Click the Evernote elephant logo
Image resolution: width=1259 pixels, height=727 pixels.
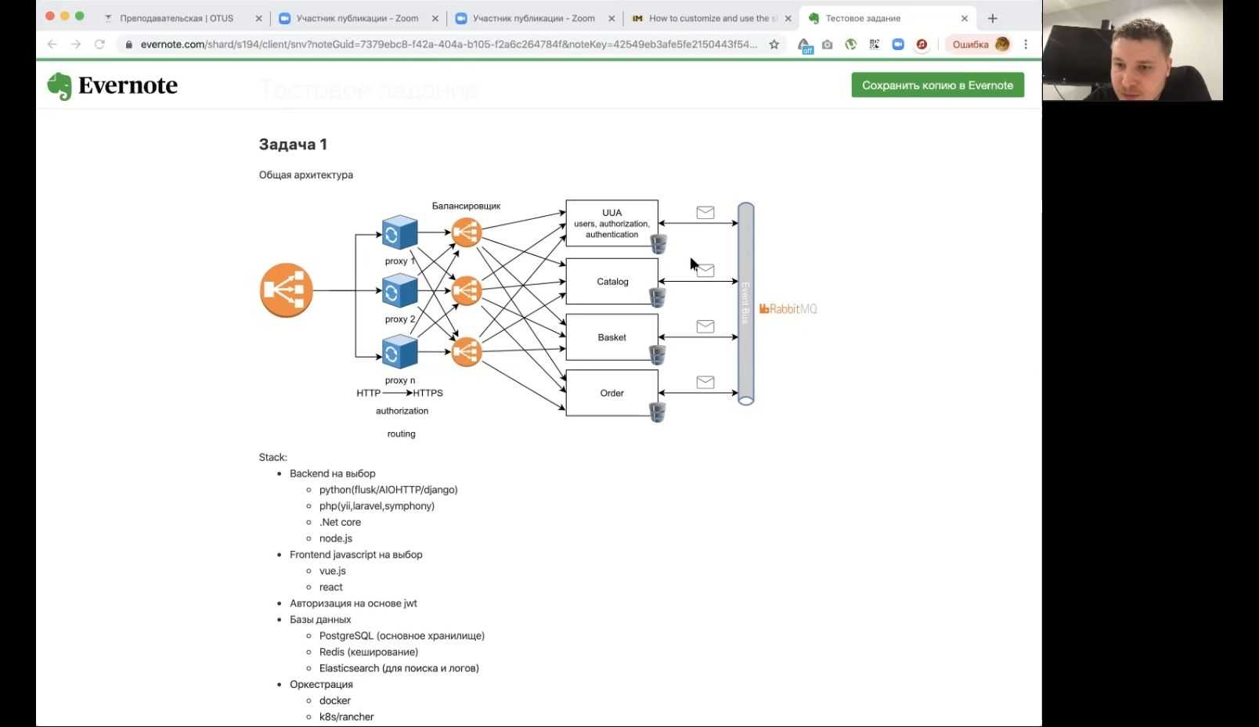[59, 86]
